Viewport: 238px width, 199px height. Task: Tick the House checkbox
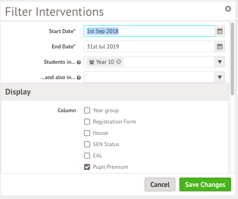click(87, 133)
